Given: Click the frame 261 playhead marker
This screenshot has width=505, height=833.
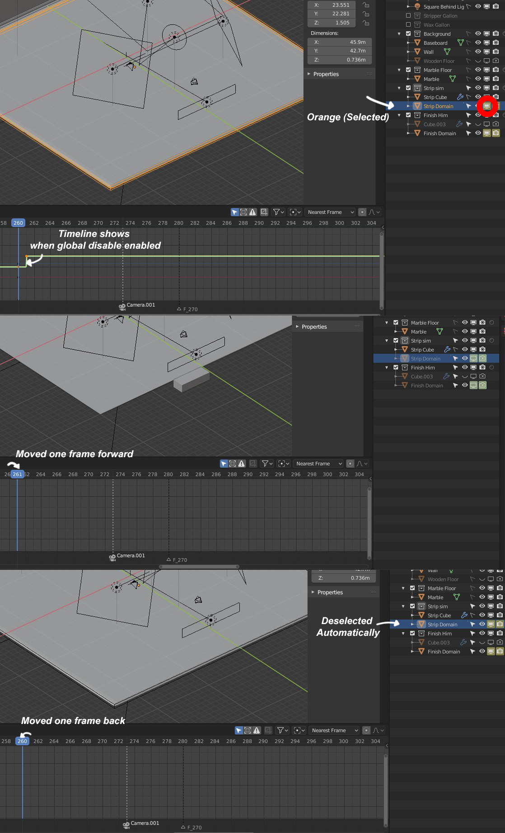Looking at the screenshot, I should [17, 474].
